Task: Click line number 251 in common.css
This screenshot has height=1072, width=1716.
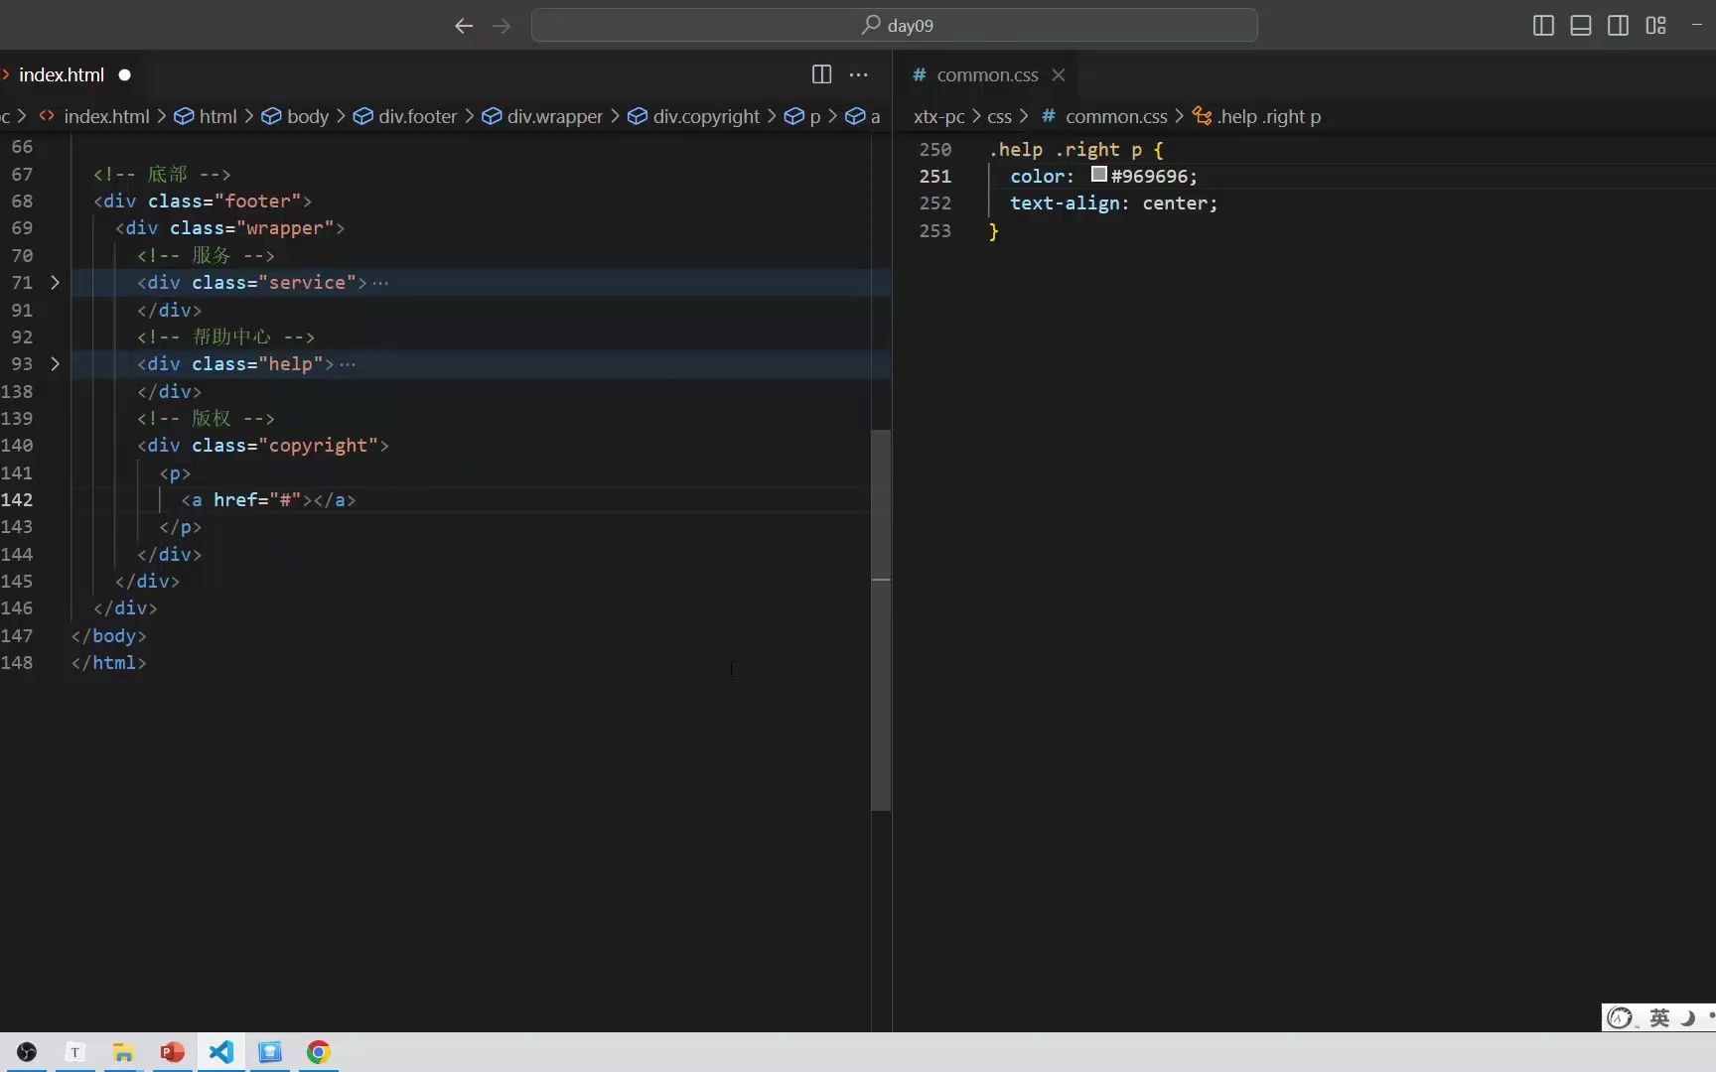Action: 934,177
